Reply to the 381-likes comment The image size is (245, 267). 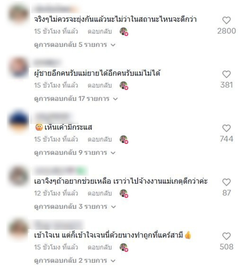(100, 85)
